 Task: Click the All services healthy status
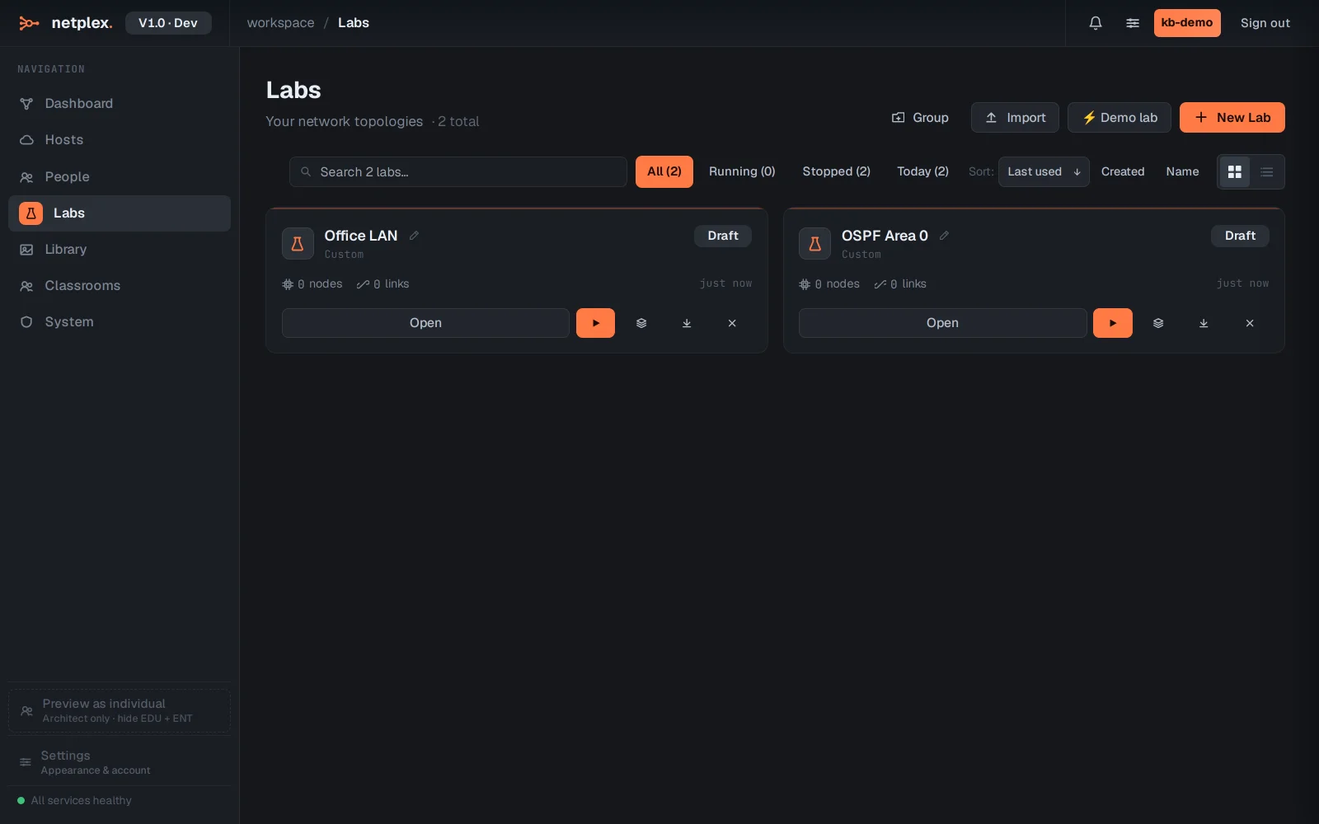tap(74, 800)
